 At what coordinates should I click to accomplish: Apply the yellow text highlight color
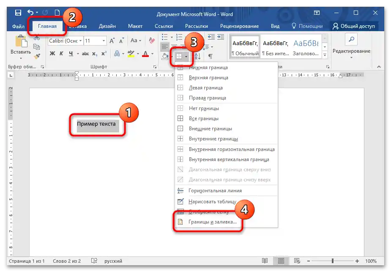click(131, 54)
